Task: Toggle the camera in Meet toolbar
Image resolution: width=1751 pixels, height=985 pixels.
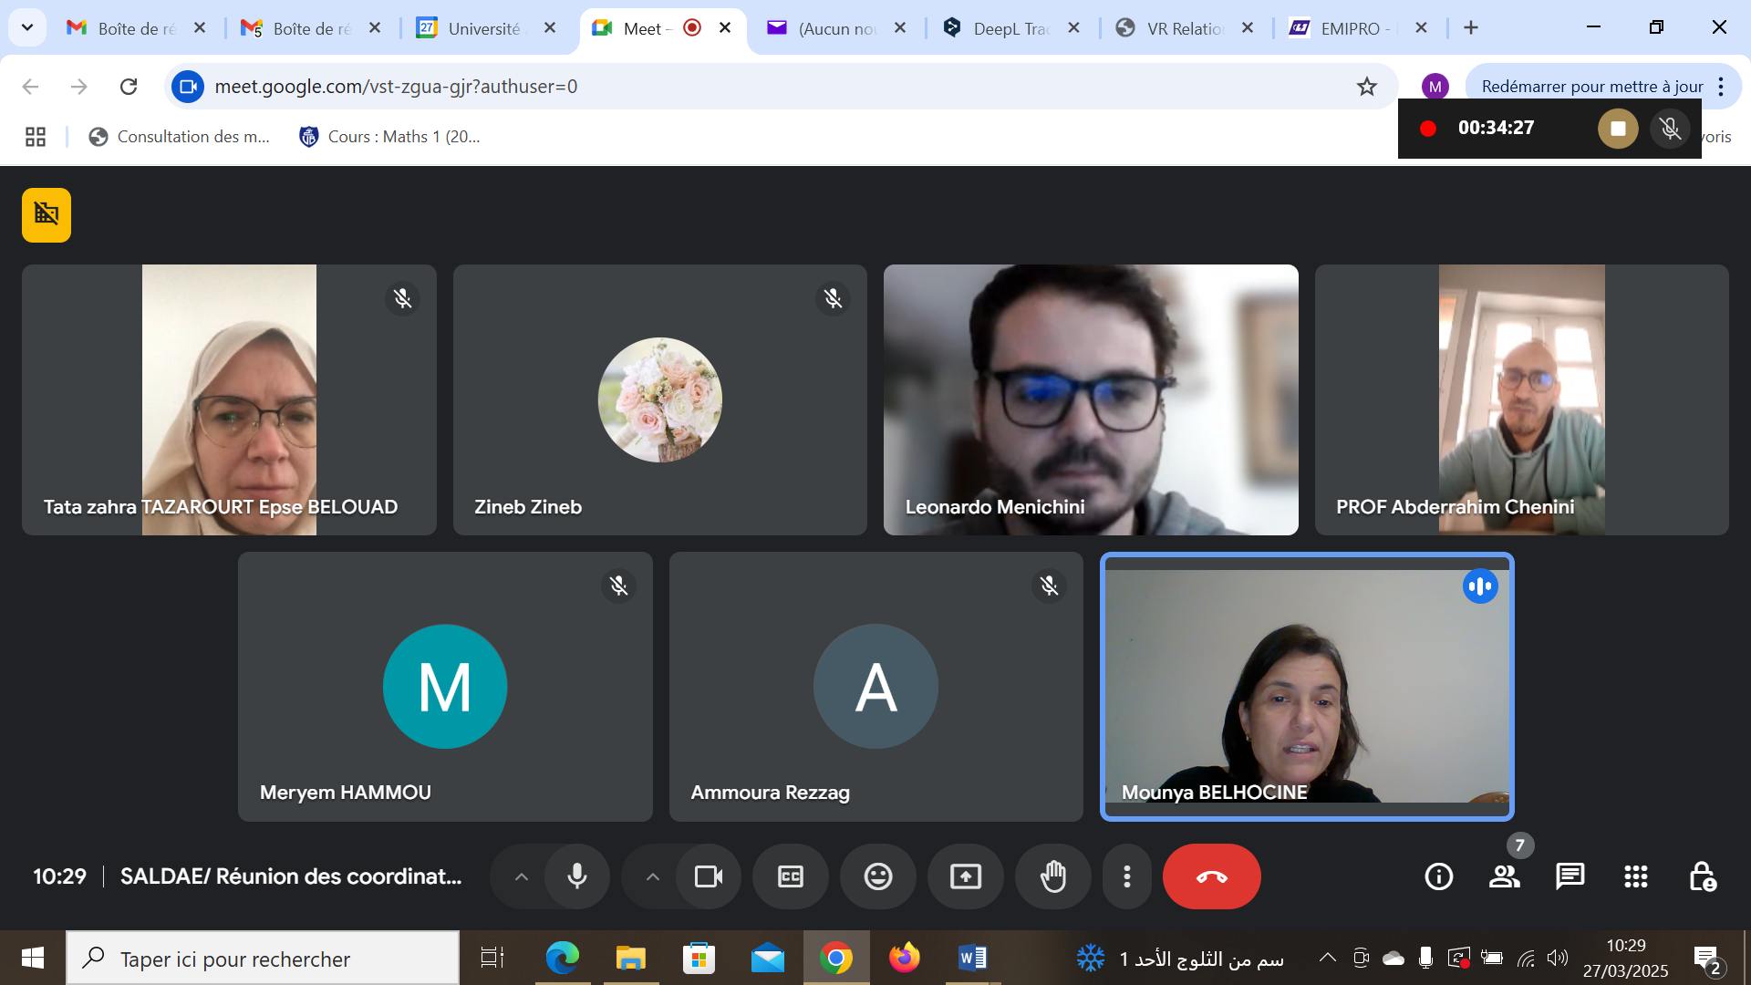Action: point(709,876)
